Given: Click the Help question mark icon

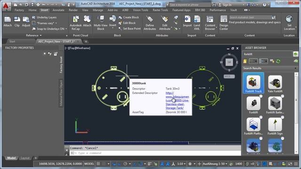Looking at the screenshot, I should [264, 5].
